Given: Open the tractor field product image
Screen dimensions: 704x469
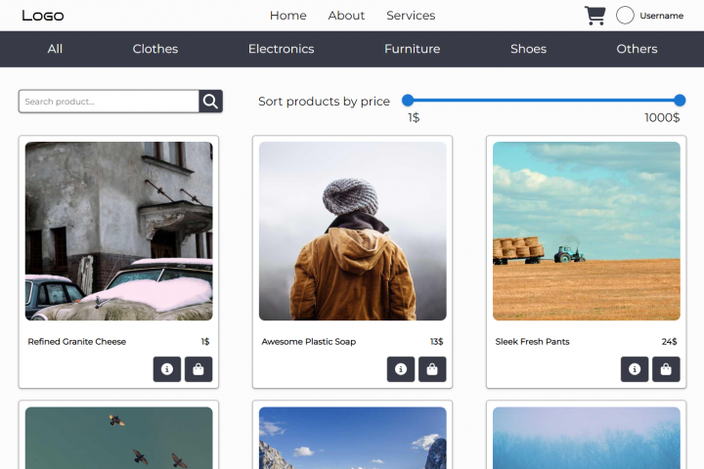Looking at the screenshot, I should point(587,232).
